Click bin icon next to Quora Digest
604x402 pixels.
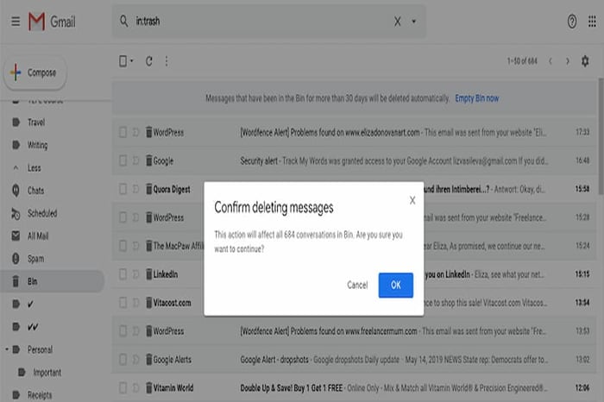[148, 189]
